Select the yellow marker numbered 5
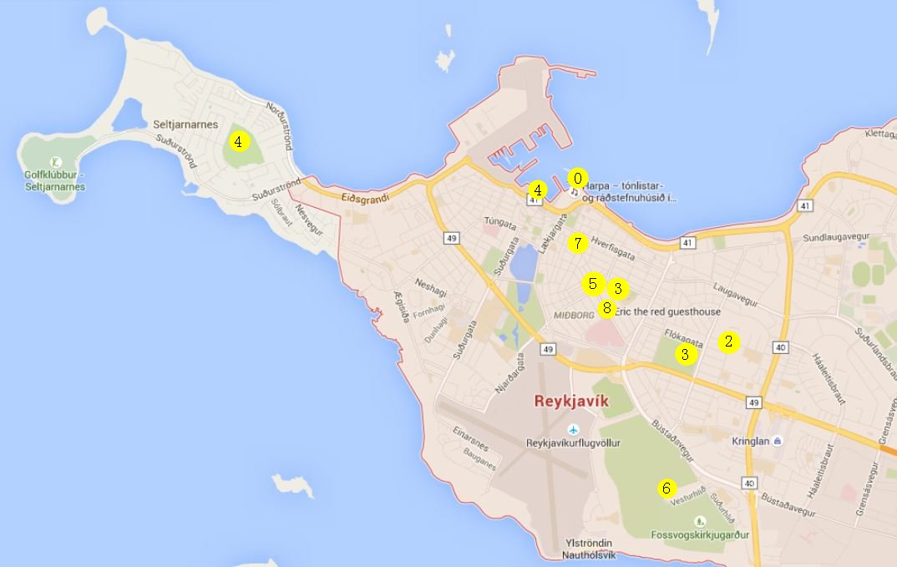897x567 pixels. [593, 284]
